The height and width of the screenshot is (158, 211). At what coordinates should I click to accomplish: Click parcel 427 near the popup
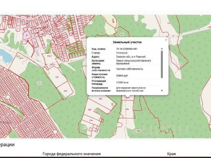(122, 34)
